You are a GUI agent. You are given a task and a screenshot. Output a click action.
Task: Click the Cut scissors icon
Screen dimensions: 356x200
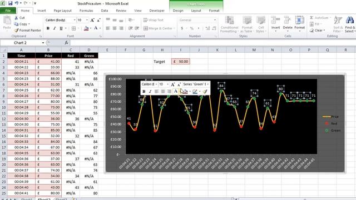click(16, 18)
